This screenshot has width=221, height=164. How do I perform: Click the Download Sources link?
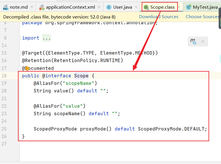(159, 17)
